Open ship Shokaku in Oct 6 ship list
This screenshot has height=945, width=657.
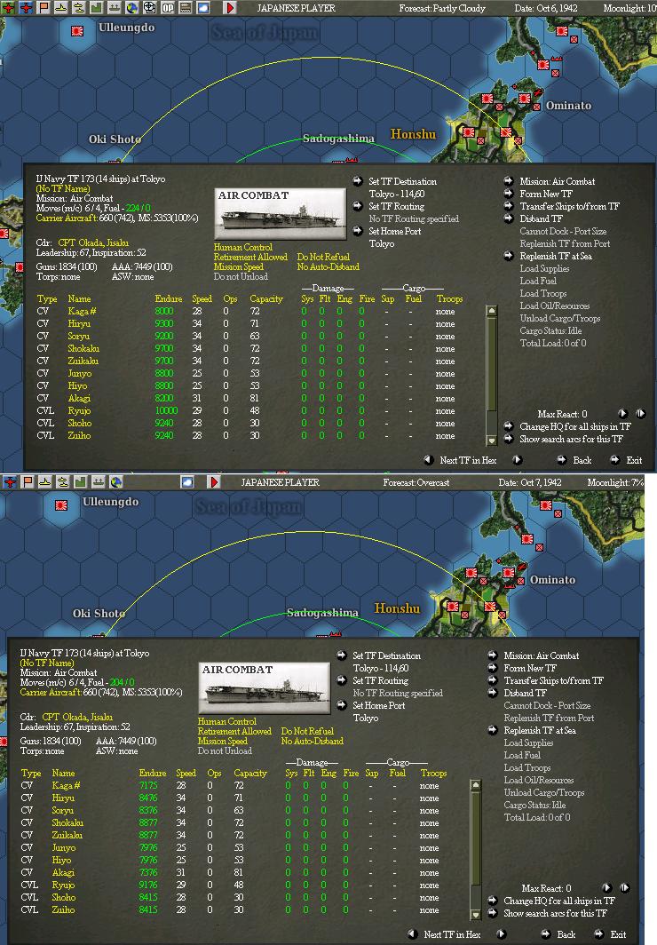click(83, 348)
